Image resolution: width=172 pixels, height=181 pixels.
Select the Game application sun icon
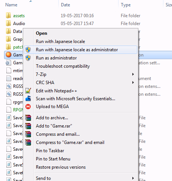tap(8, 55)
